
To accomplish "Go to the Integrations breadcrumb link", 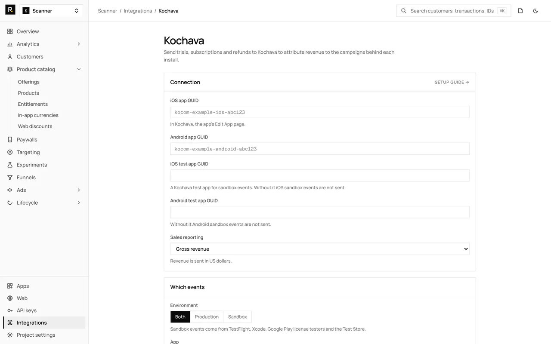I will 138,11.
